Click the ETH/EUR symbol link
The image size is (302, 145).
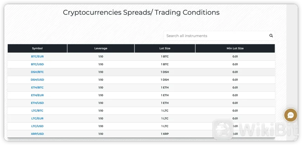(37, 95)
